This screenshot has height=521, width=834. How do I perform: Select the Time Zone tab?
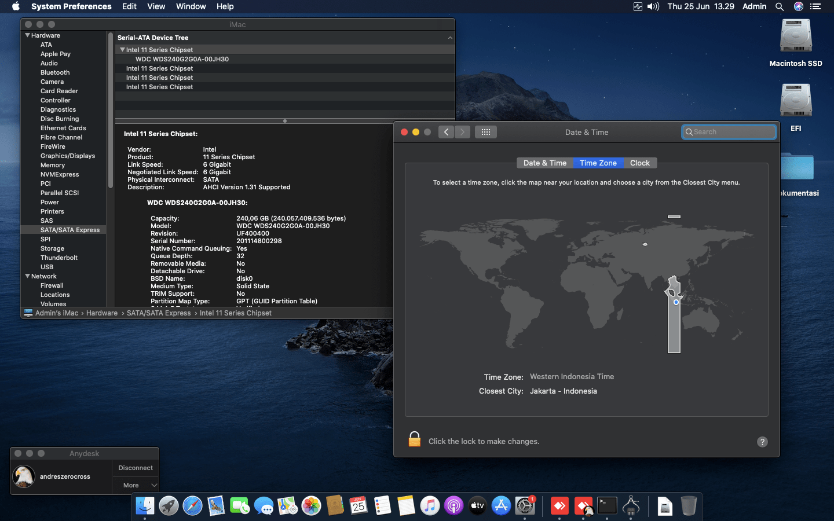point(598,163)
